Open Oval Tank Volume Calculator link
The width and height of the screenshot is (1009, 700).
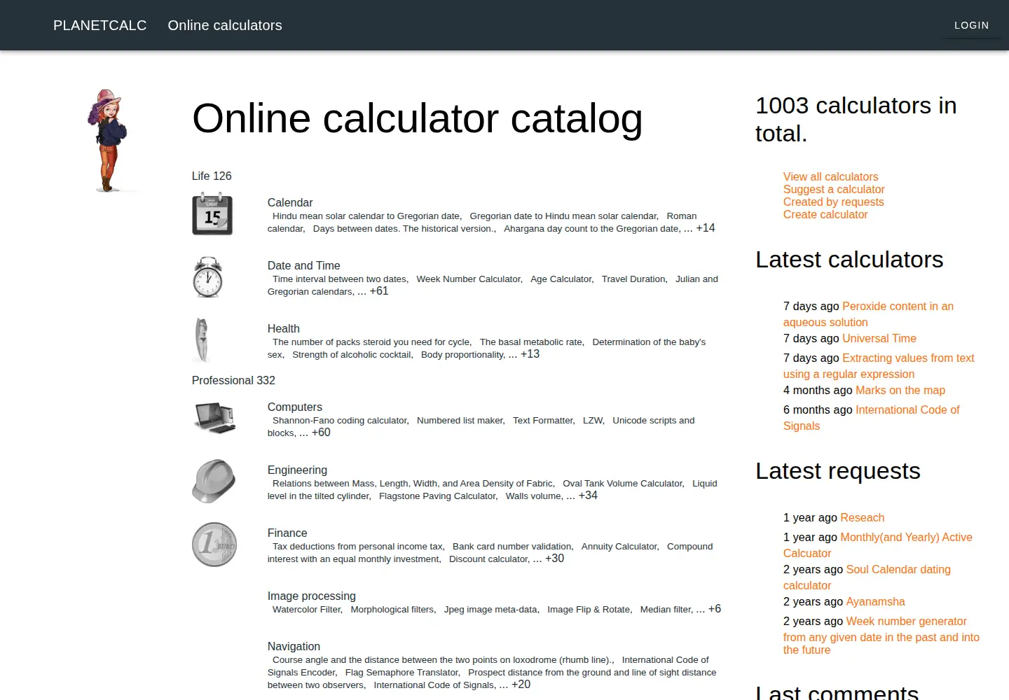623,484
